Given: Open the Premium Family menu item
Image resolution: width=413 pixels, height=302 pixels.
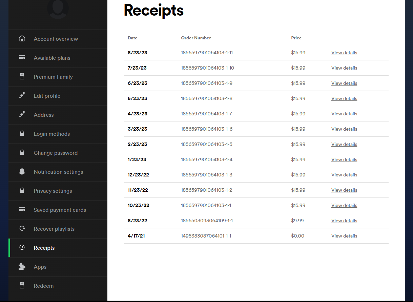Looking at the screenshot, I should [53, 77].
